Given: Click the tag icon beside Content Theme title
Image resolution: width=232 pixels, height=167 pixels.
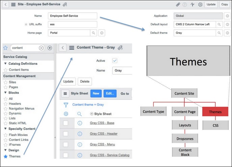Looking at the screenshot, I should click(120, 48).
